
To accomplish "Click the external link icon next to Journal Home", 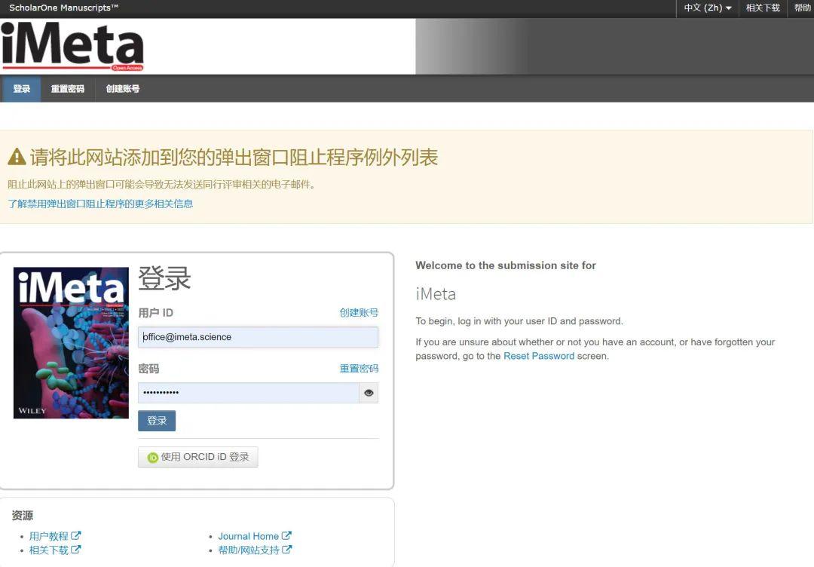I will pyautogui.click(x=286, y=535).
